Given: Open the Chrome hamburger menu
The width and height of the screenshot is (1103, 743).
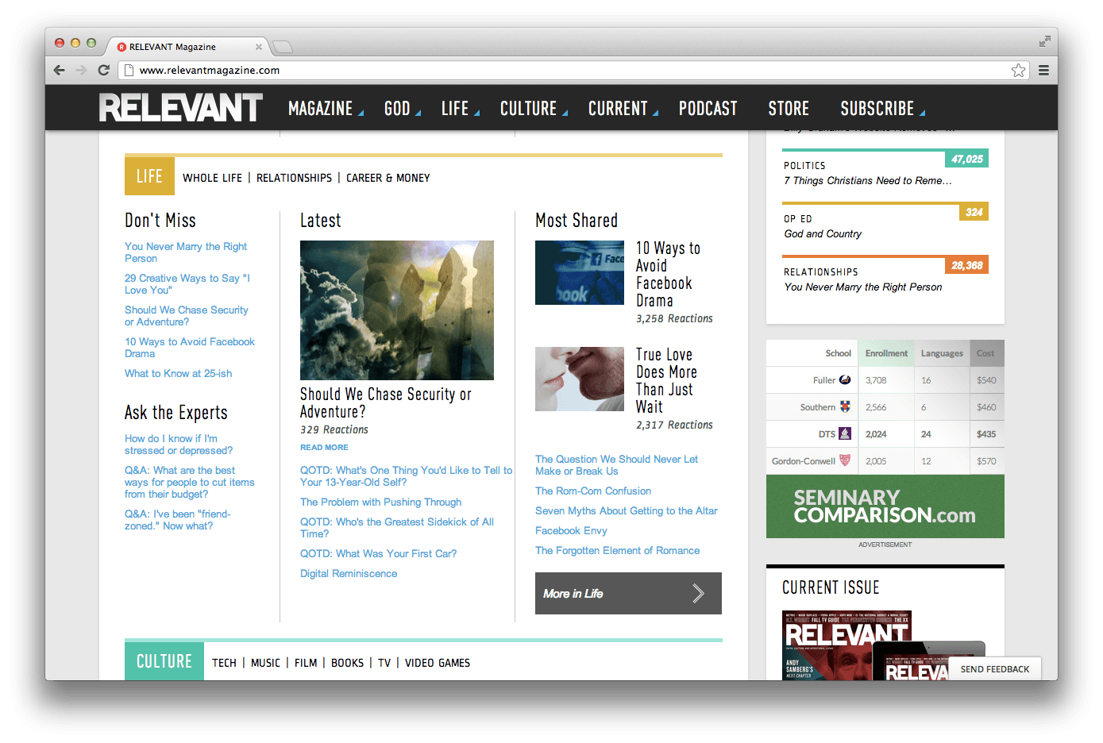Looking at the screenshot, I should point(1043,70).
